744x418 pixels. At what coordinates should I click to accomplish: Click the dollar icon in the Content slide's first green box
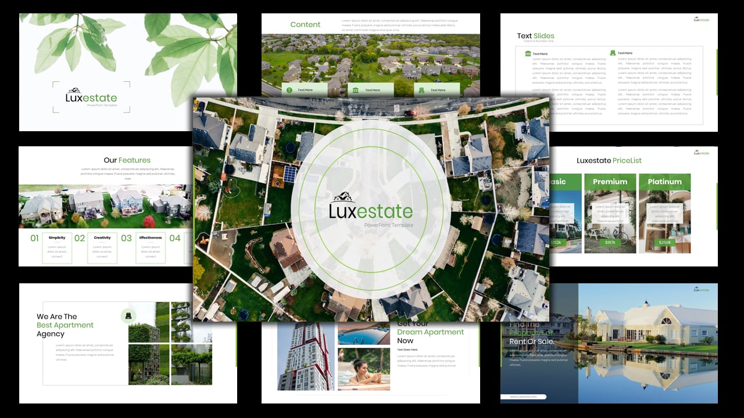[289, 90]
